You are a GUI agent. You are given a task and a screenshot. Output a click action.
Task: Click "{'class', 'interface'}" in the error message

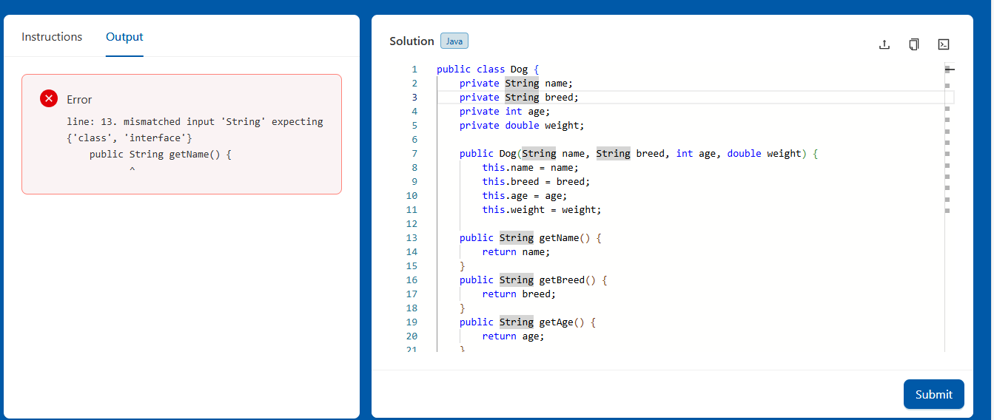pos(130,138)
